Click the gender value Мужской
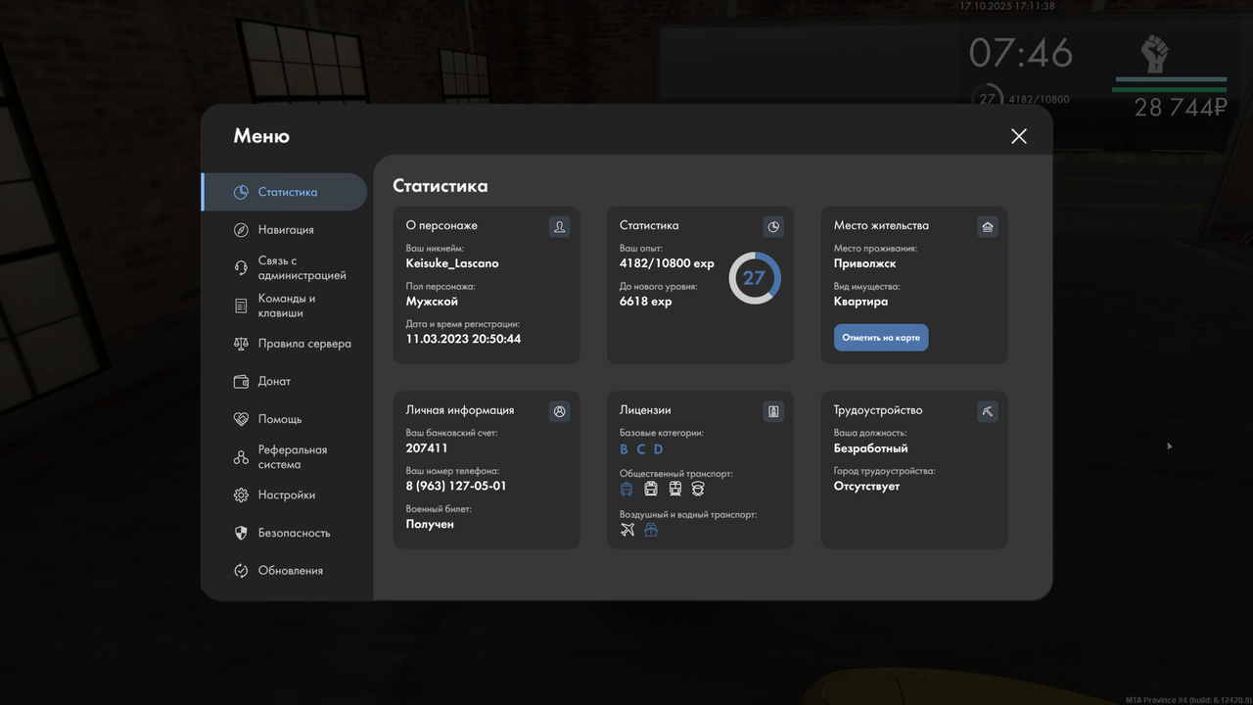 [432, 302]
